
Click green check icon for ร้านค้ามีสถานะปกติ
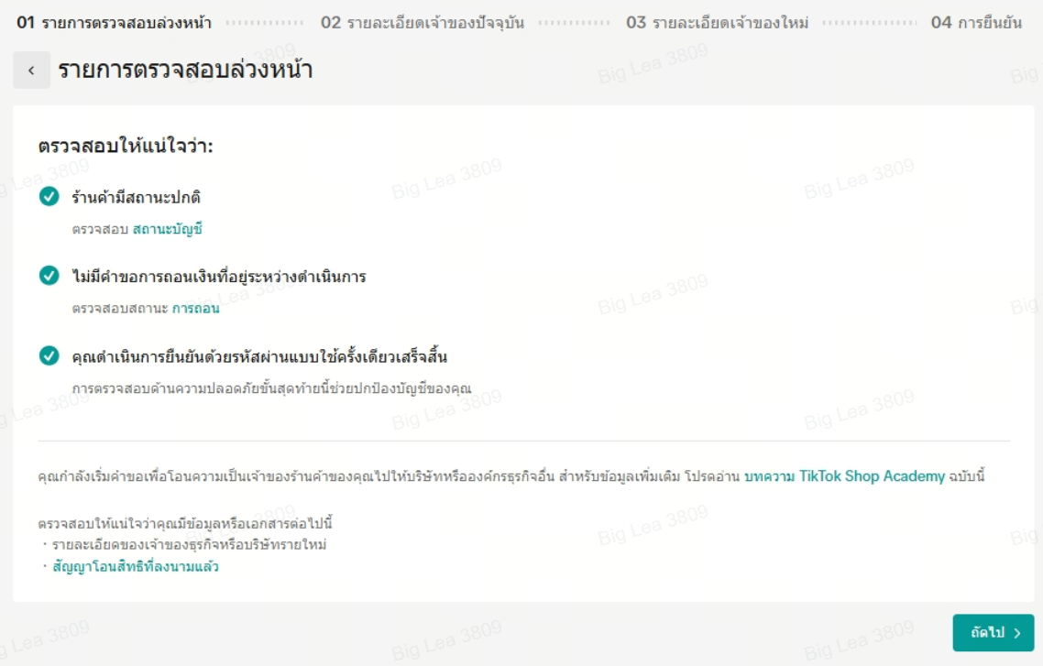(49, 197)
